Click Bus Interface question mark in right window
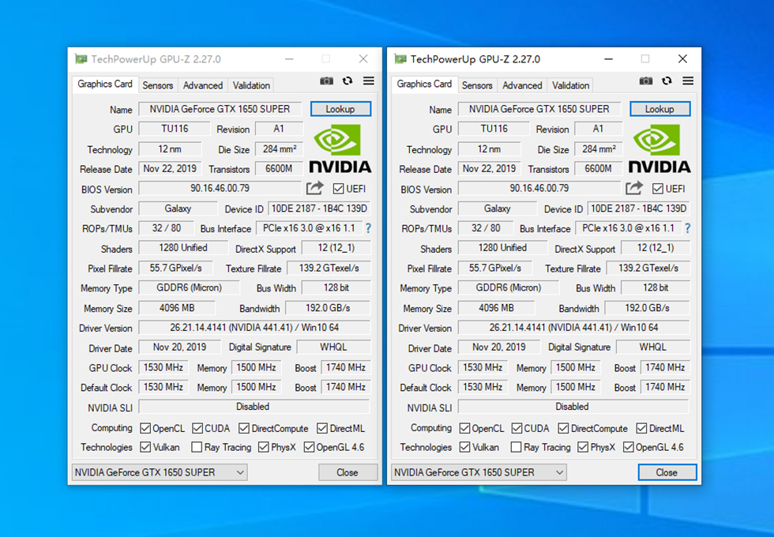The width and height of the screenshot is (774, 537). pyautogui.click(x=688, y=228)
